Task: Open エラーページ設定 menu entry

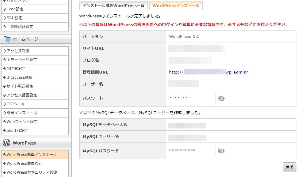Action: coord(21,60)
